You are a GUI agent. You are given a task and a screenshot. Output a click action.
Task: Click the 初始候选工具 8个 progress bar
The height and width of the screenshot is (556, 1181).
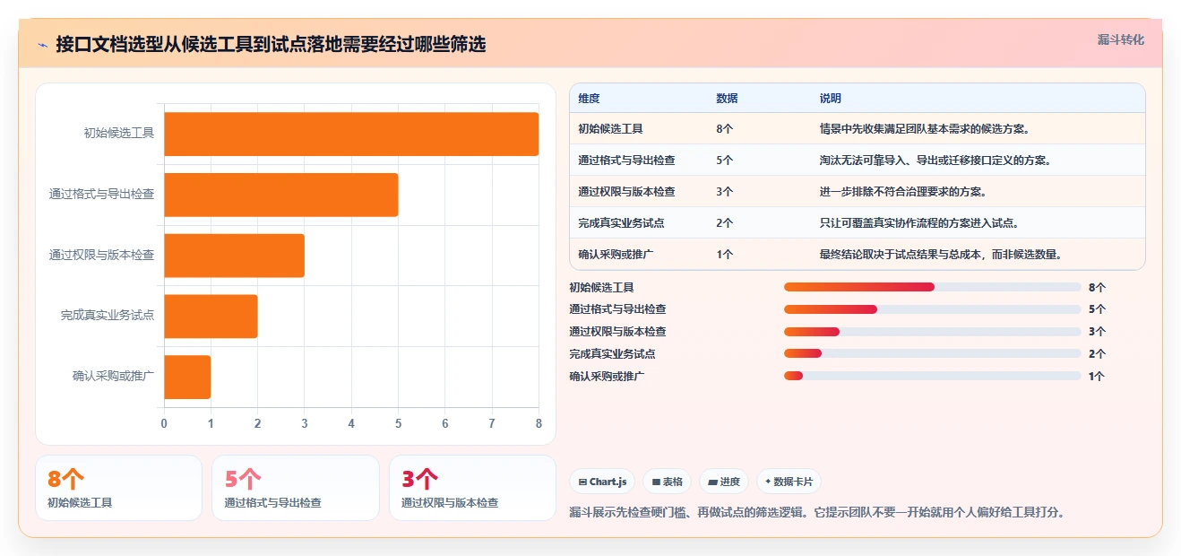[932, 287]
